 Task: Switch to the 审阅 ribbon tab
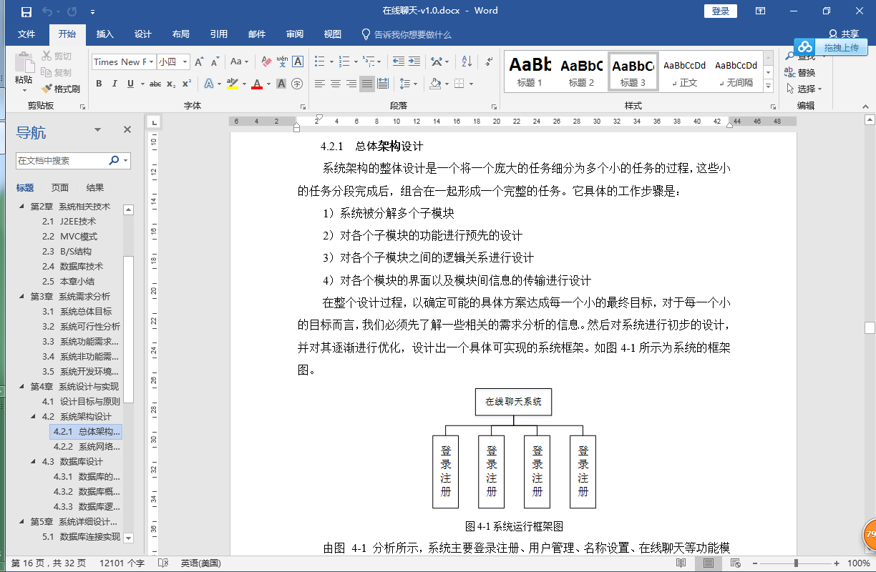click(295, 34)
